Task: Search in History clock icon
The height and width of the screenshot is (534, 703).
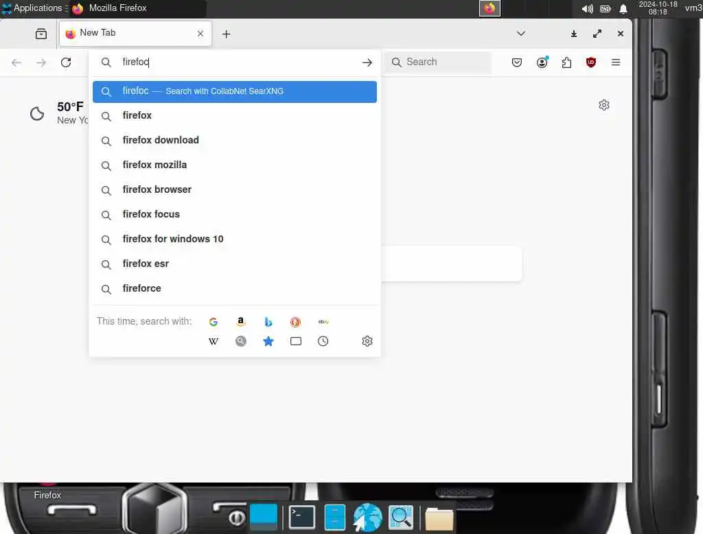Action: pos(323,342)
